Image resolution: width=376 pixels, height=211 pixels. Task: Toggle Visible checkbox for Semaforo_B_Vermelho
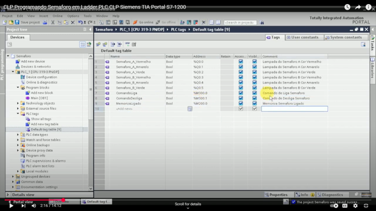tap(254, 77)
